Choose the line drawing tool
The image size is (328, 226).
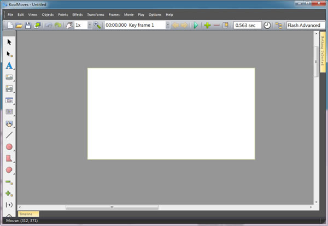pos(9,135)
